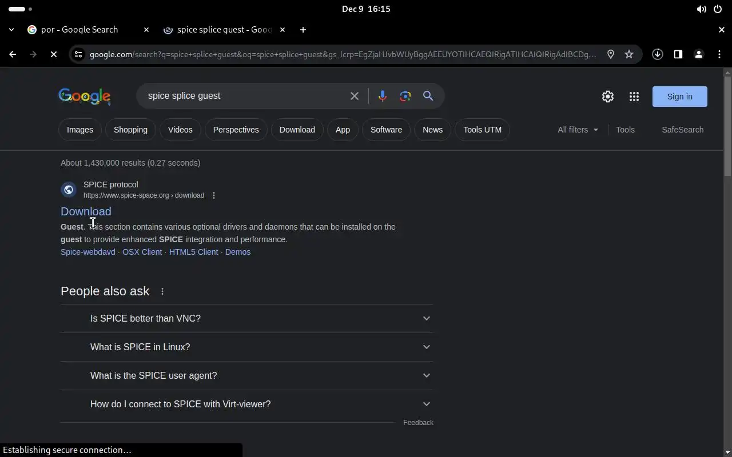This screenshot has height=457, width=732.
Task: Open the tab search dropdown arrow
Action: (11, 30)
